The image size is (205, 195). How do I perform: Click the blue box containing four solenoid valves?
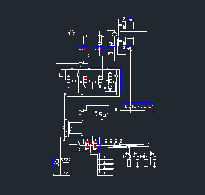coord(114,143)
